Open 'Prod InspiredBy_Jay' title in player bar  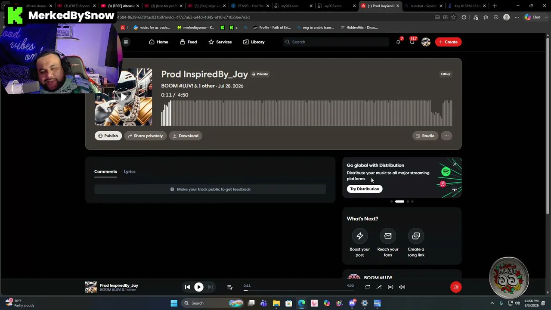click(119, 285)
